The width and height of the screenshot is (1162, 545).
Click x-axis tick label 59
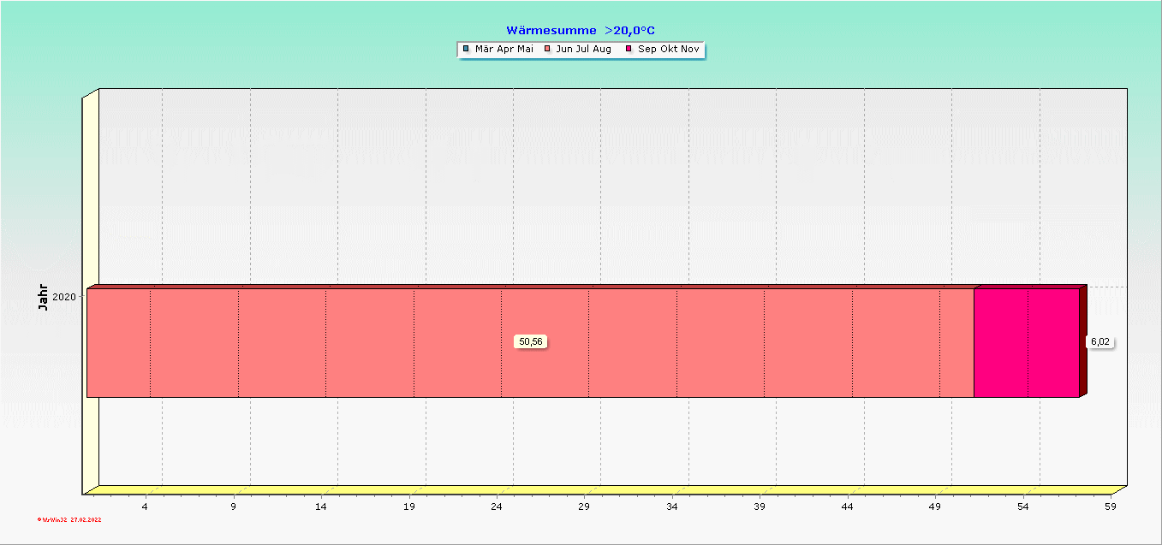point(1111,507)
